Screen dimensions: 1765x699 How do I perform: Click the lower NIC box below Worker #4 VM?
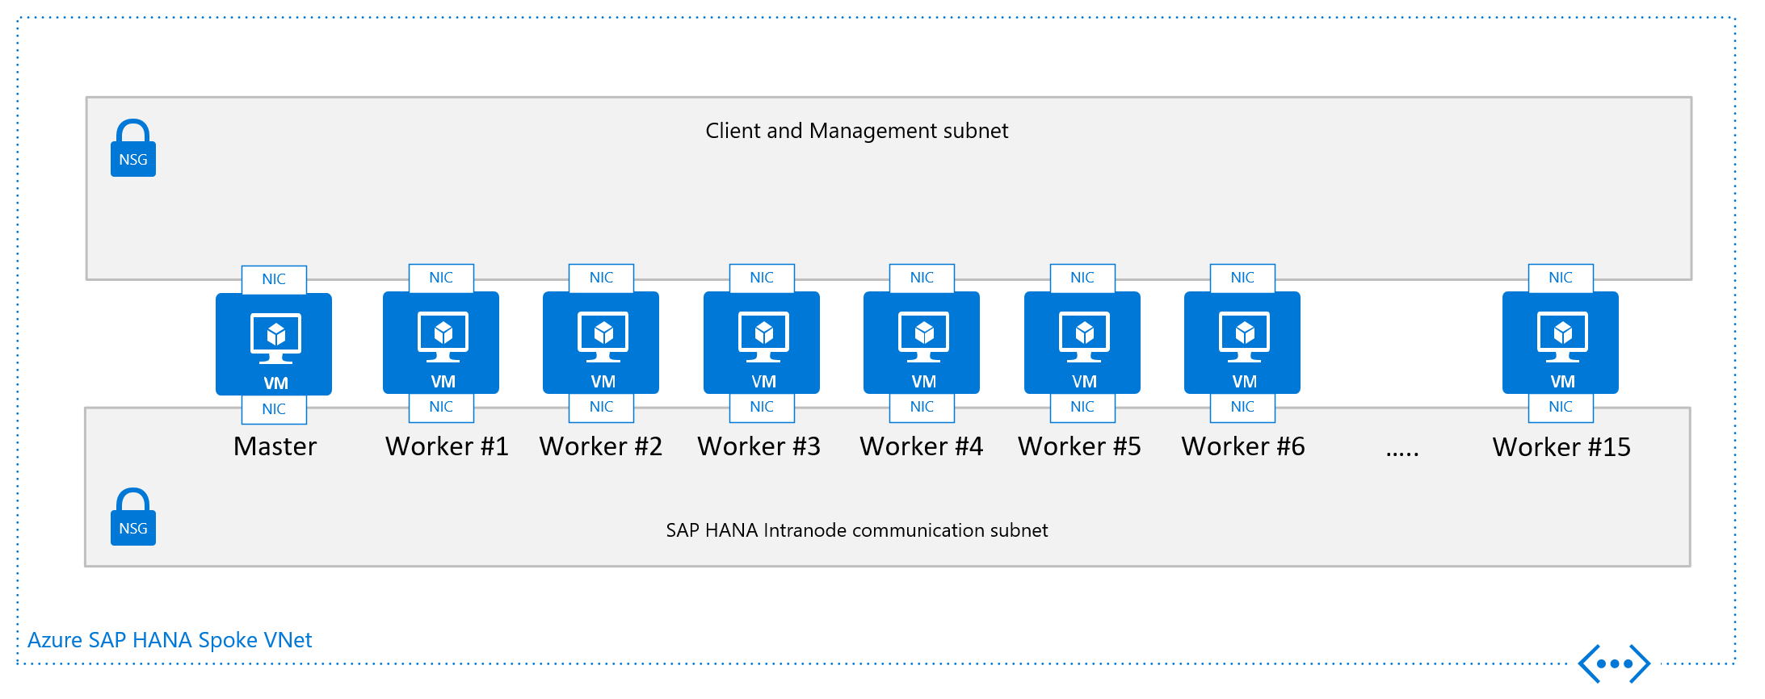point(922,408)
